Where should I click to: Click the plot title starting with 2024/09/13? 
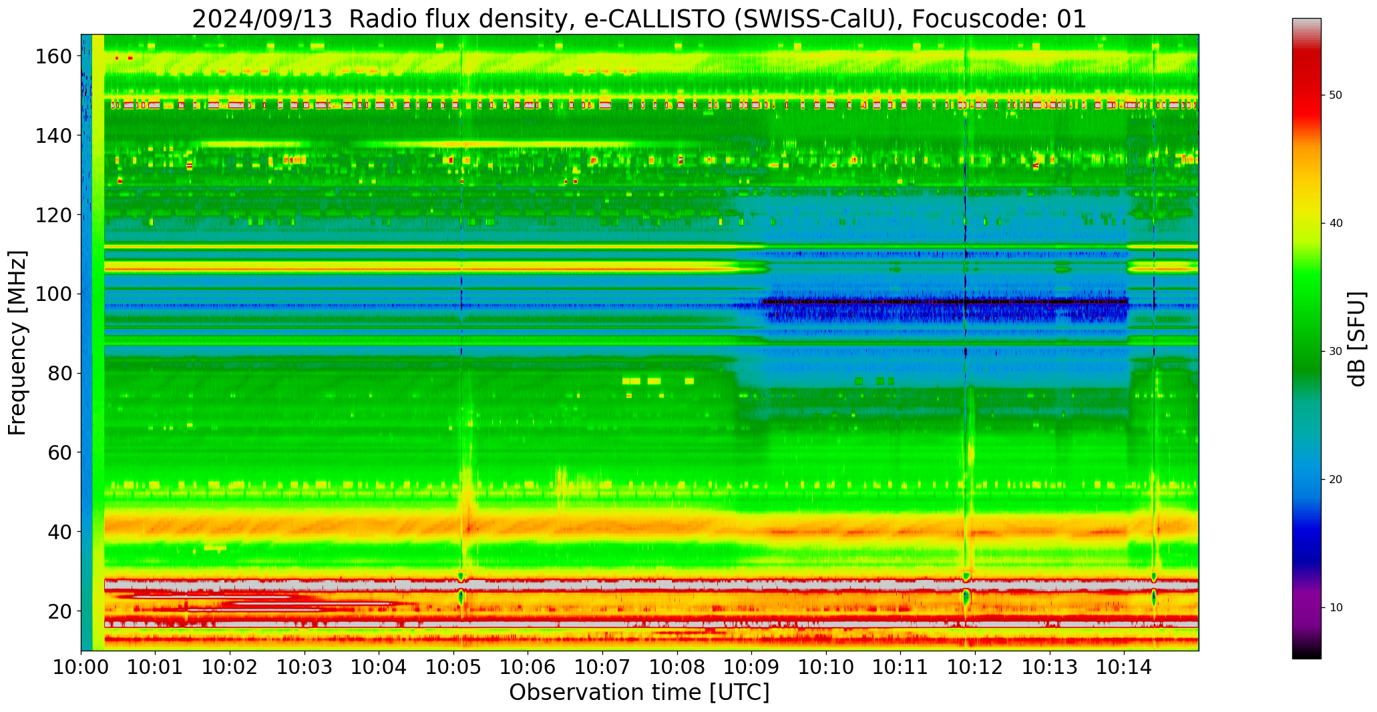click(x=639, y=19)
